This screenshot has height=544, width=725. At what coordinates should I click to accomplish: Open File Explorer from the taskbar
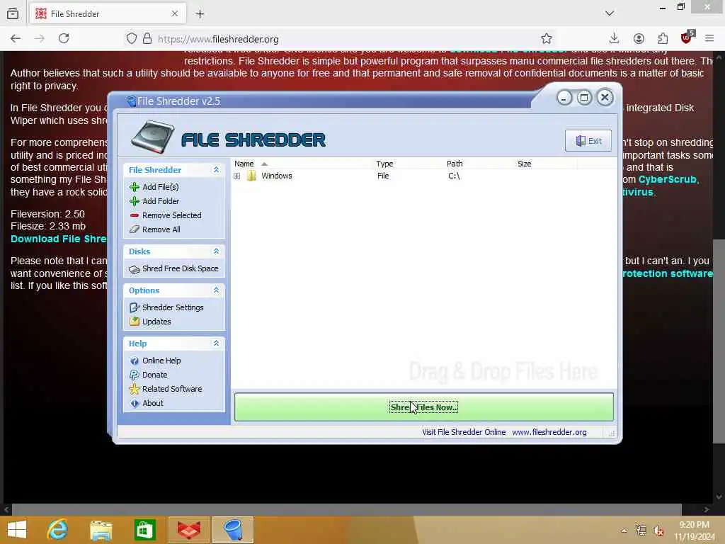pyautogui.click(x=101, y=530)
